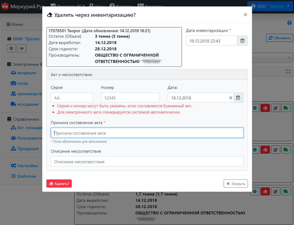Click the Закрыть button
This screenshot has width=294, height=225.
235,184
